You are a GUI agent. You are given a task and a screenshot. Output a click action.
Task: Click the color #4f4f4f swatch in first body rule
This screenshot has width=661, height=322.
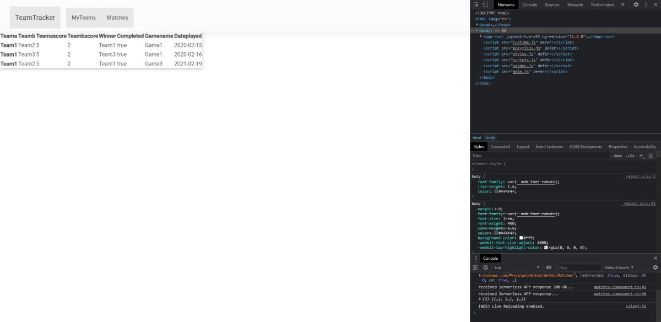(496, 191)
